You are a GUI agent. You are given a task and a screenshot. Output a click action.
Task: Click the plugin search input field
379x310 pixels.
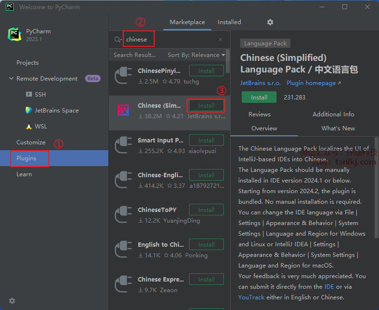tap(169, 40)
